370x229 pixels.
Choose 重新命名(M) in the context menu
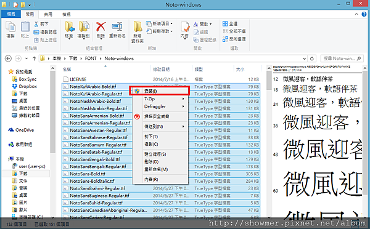point(160,169)
